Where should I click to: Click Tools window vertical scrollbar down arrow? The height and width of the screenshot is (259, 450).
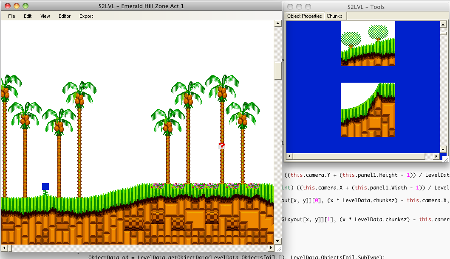tap(443, 150)
